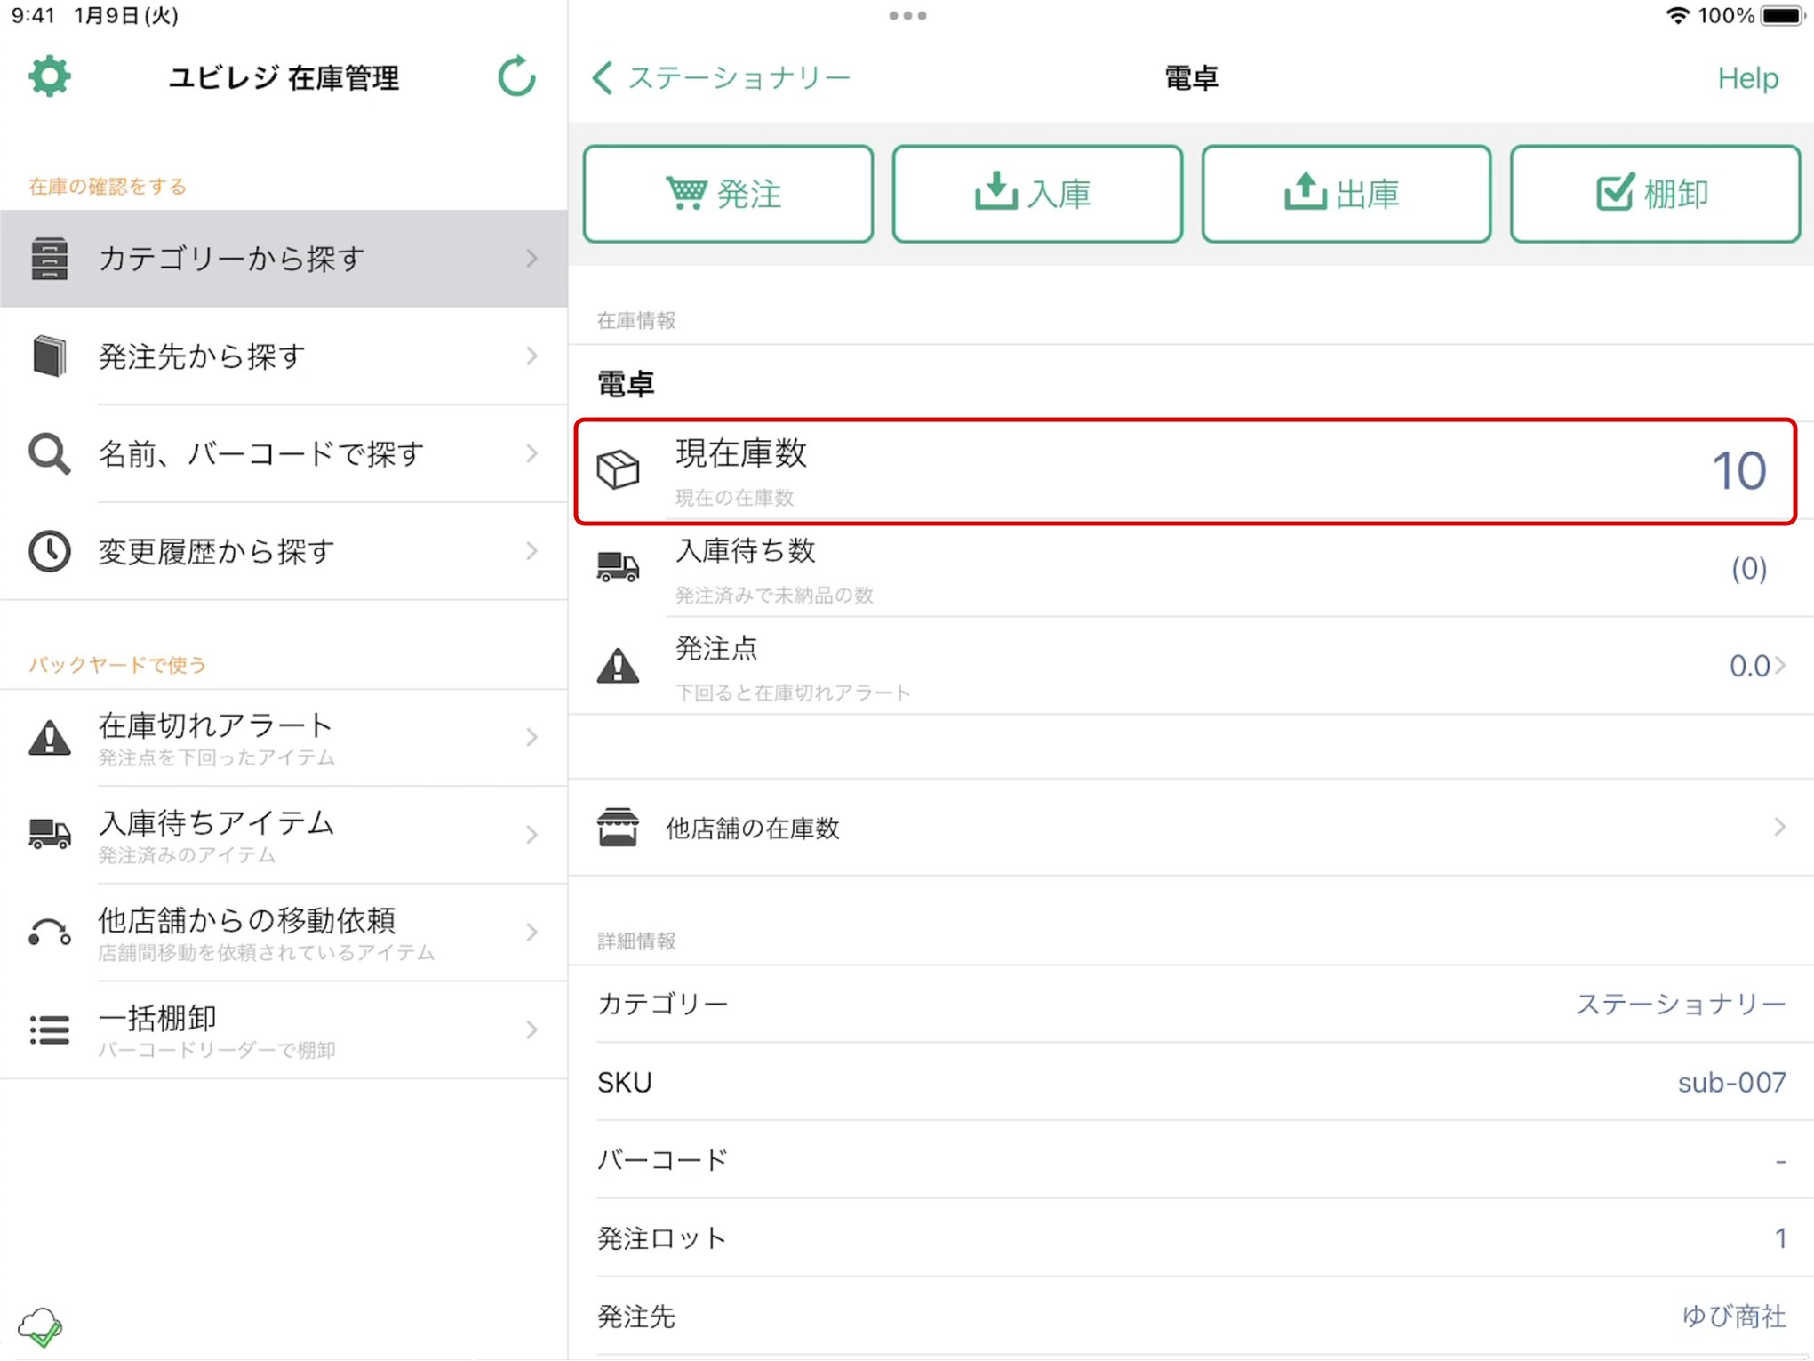Tap the ユビレジ 在庫管理 title

point(284,78)
